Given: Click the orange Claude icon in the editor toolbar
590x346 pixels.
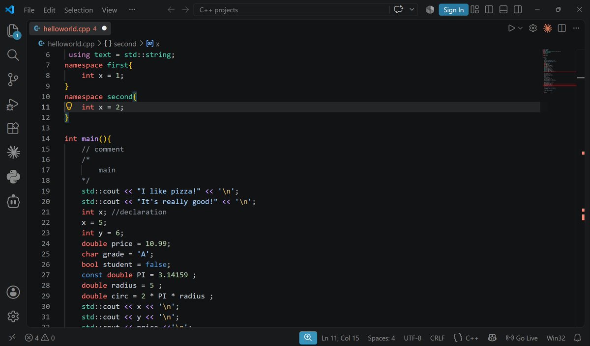Looking at the screenshot, I should tap(547, 28).
